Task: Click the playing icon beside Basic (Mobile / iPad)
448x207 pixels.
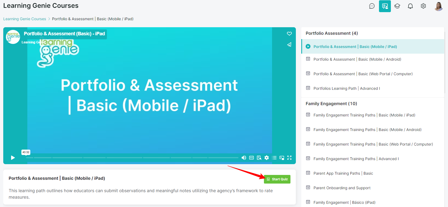Action: click(x=308, y=46)
